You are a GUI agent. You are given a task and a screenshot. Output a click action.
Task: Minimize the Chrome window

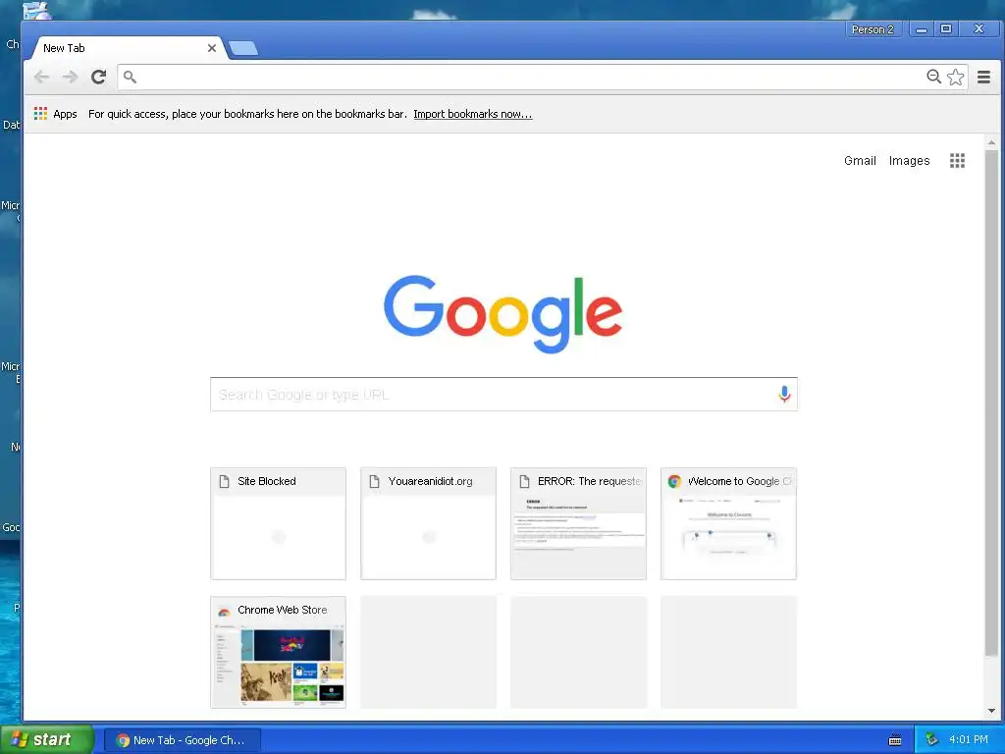tap(922, 29)
